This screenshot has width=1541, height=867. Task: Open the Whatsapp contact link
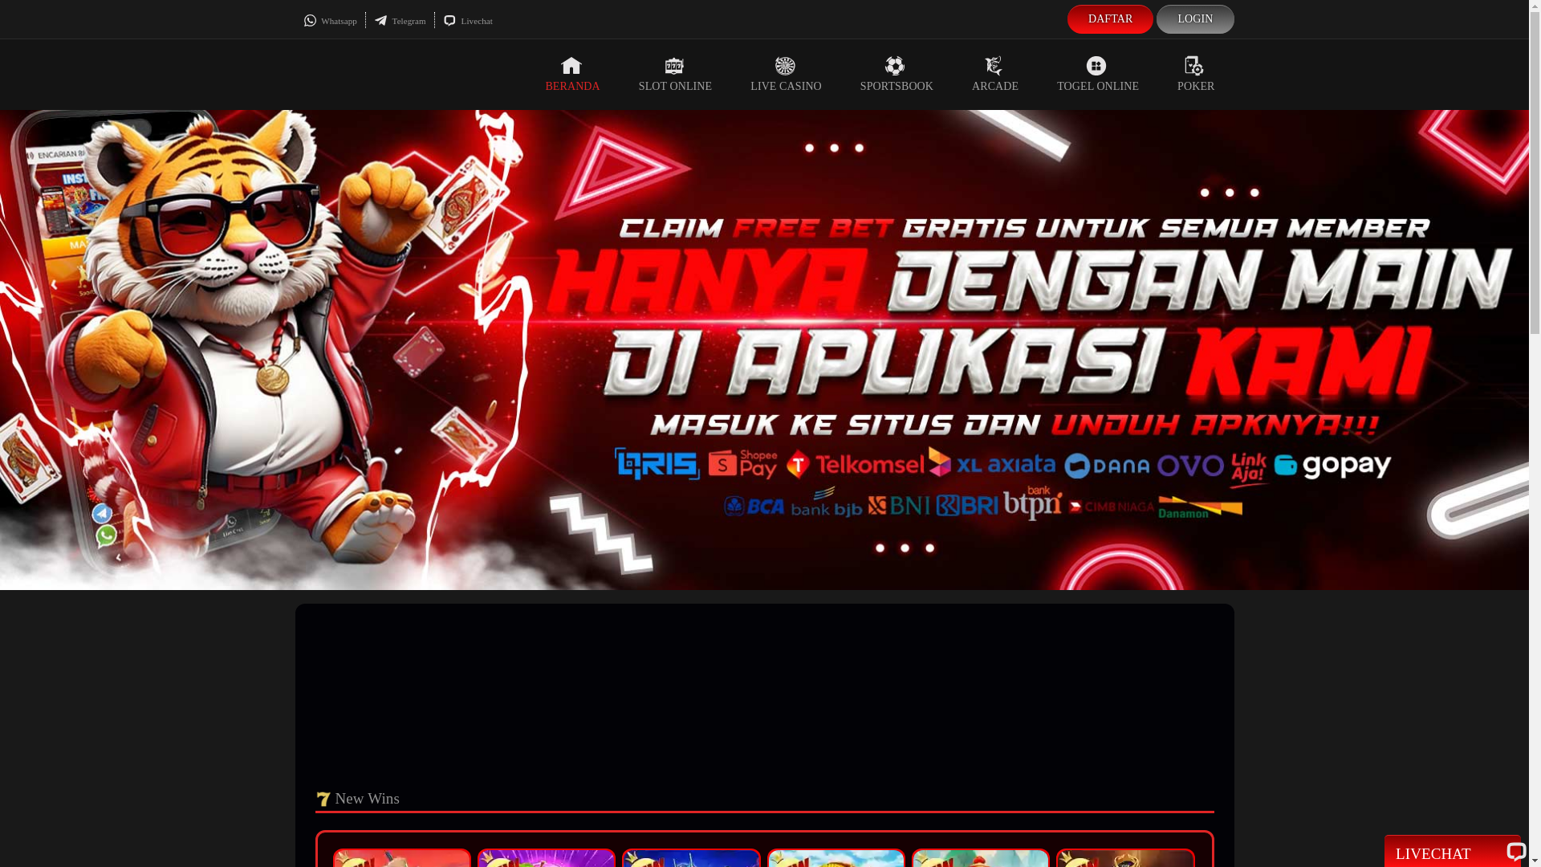pos(331,21)
